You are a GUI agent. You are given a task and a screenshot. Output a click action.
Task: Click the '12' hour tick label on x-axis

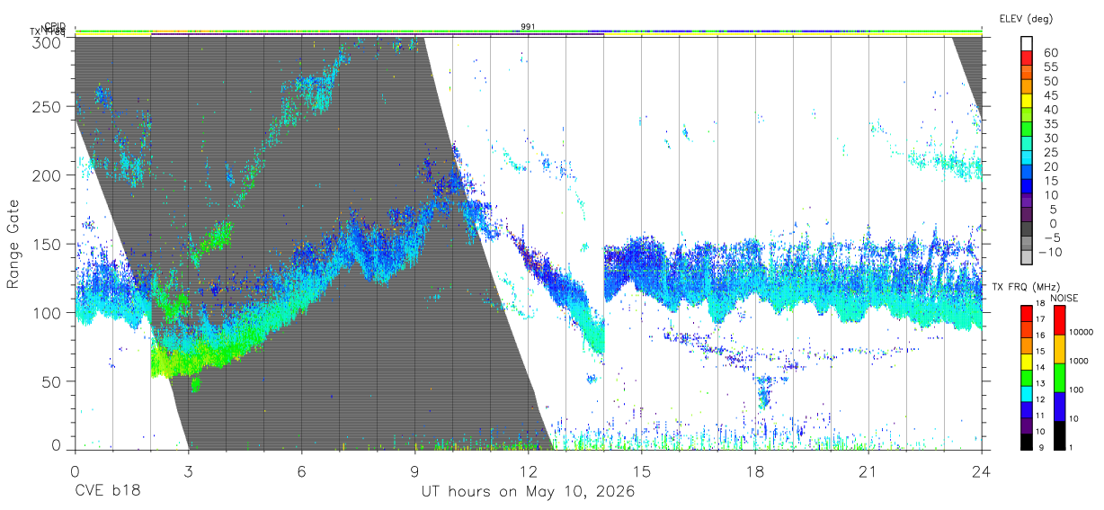coord(529,471)
